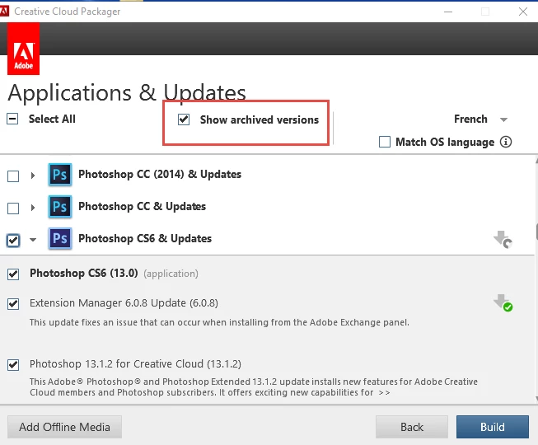The width and height of the screenshot is (538, 445).
Task: Click the Creative Cloud Packager title bar icon
Action: point(4,12)
